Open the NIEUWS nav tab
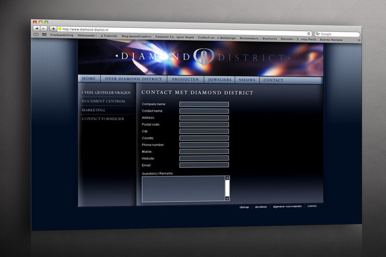This screenshot has width=386, height=257. 247,80
